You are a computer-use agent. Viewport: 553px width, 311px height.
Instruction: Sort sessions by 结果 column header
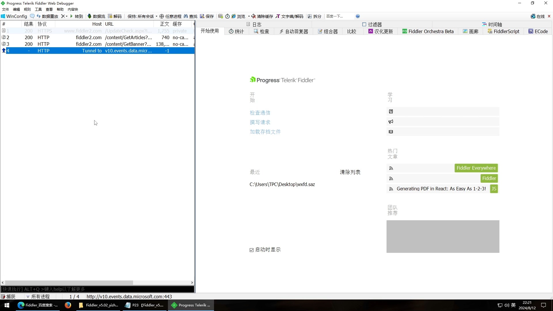click(29, 24)
